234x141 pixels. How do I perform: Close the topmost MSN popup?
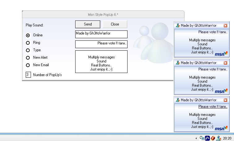(226, 25)
